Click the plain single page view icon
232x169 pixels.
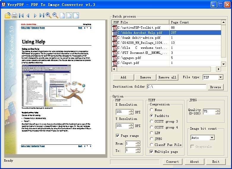62,15
